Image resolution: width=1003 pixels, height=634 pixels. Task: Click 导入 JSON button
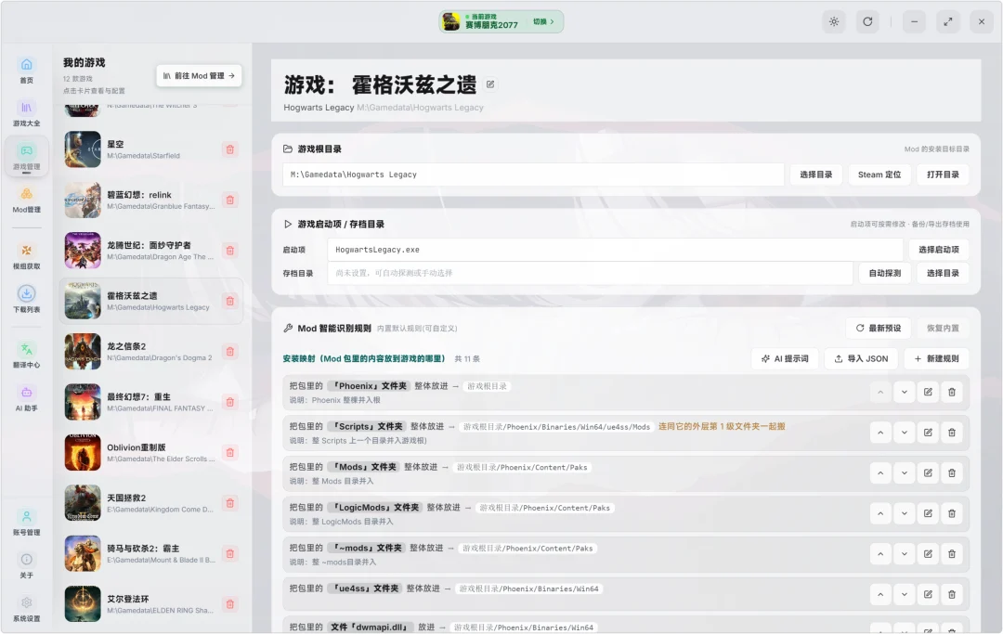(x=862, y=358)
